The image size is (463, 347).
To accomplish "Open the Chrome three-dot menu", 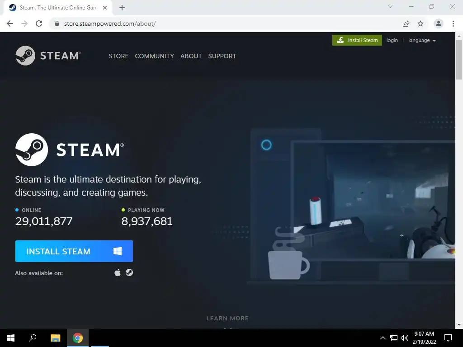I will (x=453, y=23).
